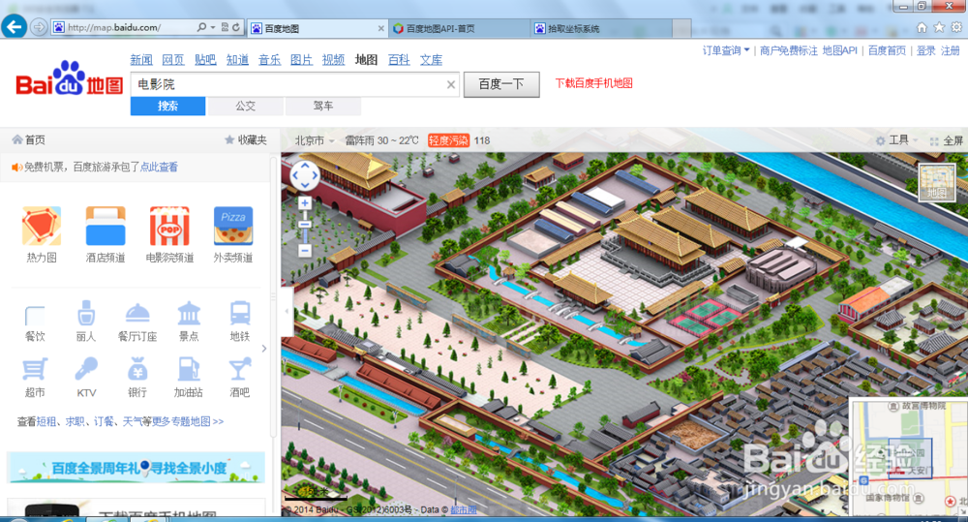The image size is (968, 522).
Task: Select the 酒吧 bar cocktail icon
Action: pyautogui.click(x=239, y=369)
